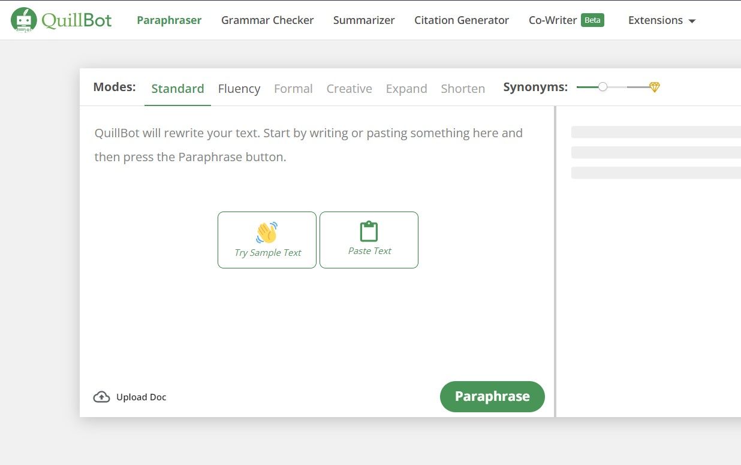Switch to Formal mode
The height and width of the screenshot is (465, 741).
(x=293, y=89)
